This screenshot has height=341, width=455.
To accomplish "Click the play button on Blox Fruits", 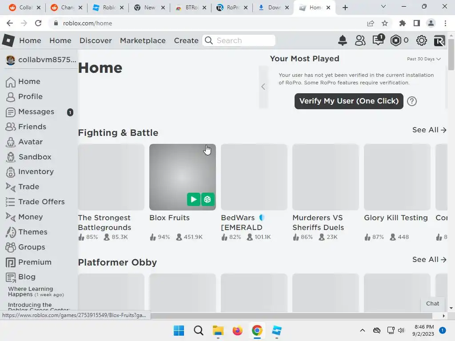I will [194, 199].
